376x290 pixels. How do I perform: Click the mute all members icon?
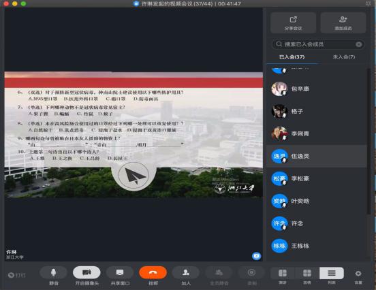[x=219, y=273]
